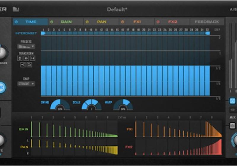This screenshot has width=237, height=166.
Task: Click the vertical flip transform icon
Action: click(x=20, y=58)
